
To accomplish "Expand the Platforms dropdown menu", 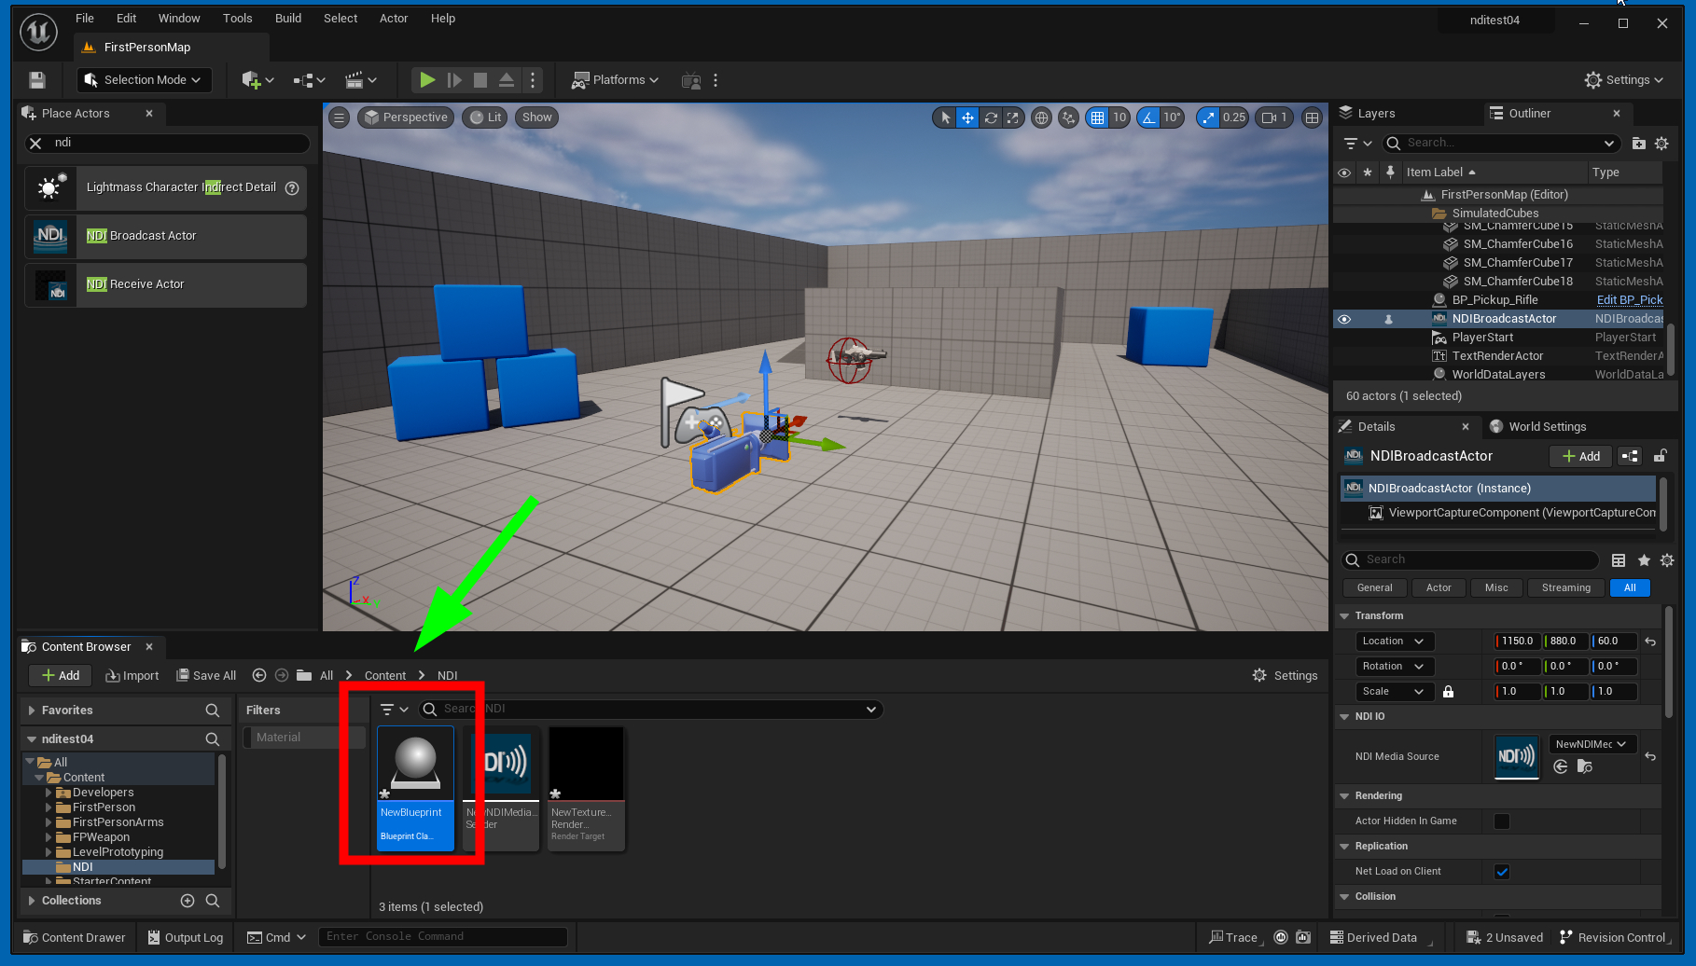I will (616, 80).
